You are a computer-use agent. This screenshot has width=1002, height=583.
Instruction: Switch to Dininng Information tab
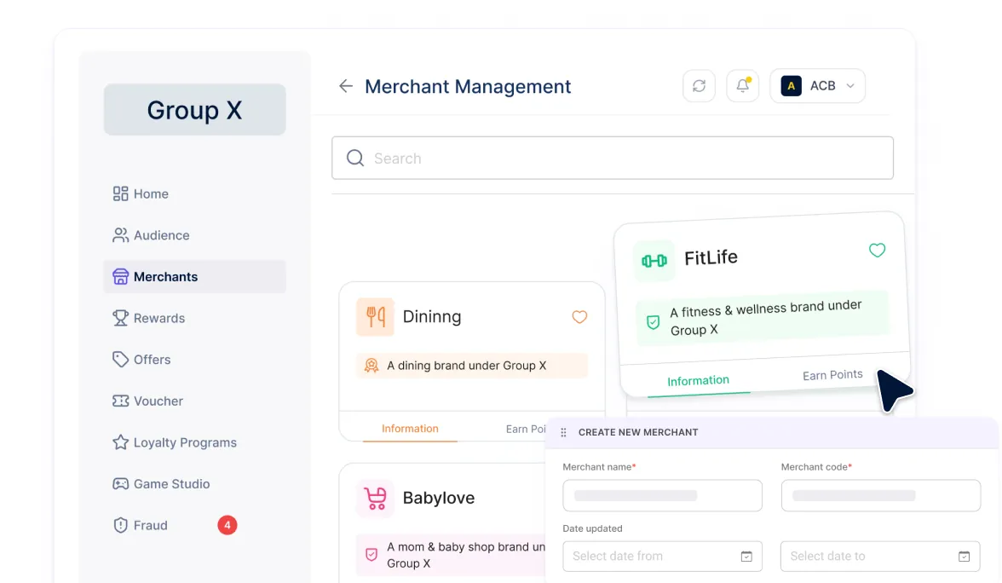click(411, 429)
